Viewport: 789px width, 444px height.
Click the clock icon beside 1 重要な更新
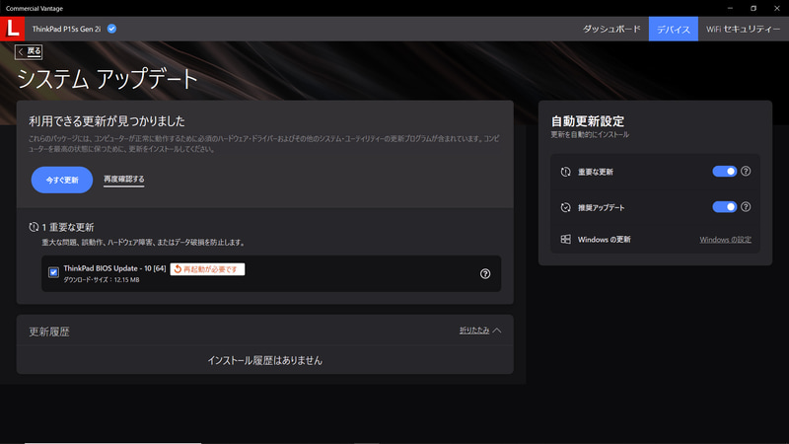34,227
